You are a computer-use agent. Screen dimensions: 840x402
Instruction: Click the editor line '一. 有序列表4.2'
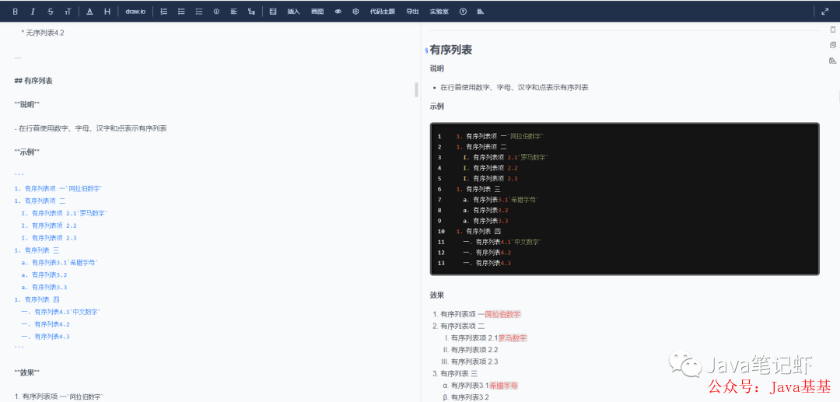pyautogui.click(x=46, y=323)
